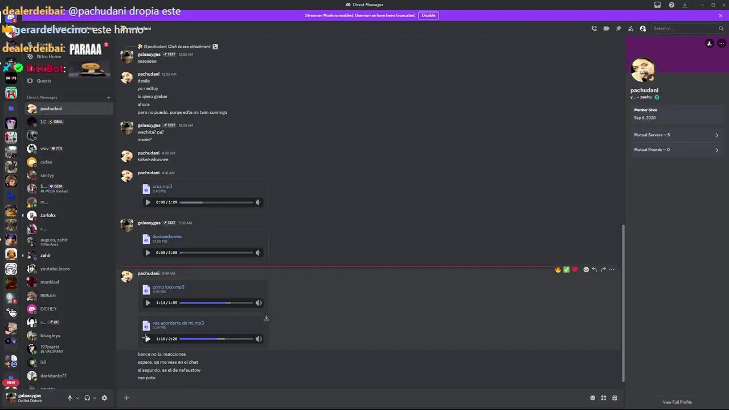Start a voice call with pachudani
Image resolution: width=729 pixels, height=410 pixels.
coord(594,28)
